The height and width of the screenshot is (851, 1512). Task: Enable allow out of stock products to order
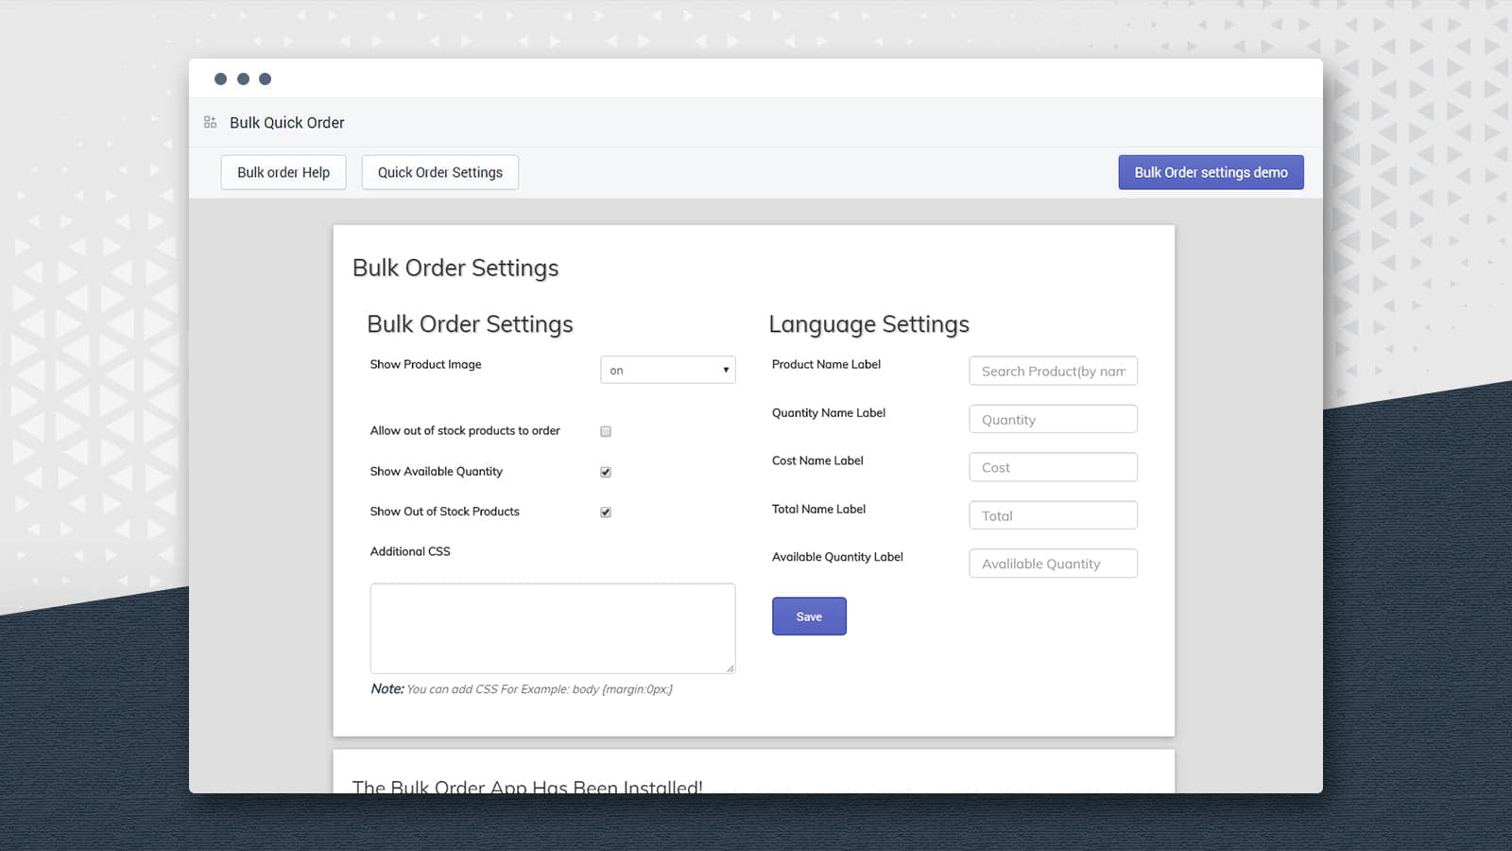[605, 430]
